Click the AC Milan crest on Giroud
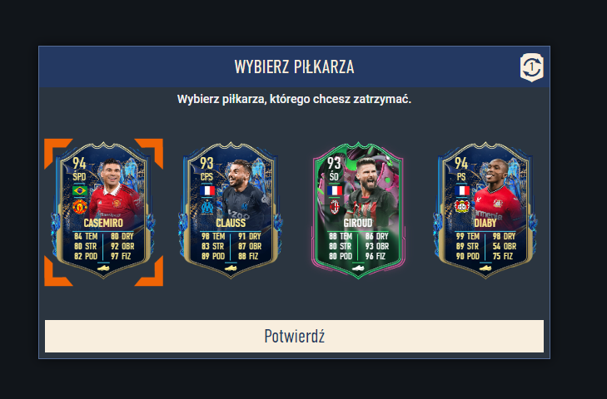The height and width of the screenshot is (399, 607). 335,207
